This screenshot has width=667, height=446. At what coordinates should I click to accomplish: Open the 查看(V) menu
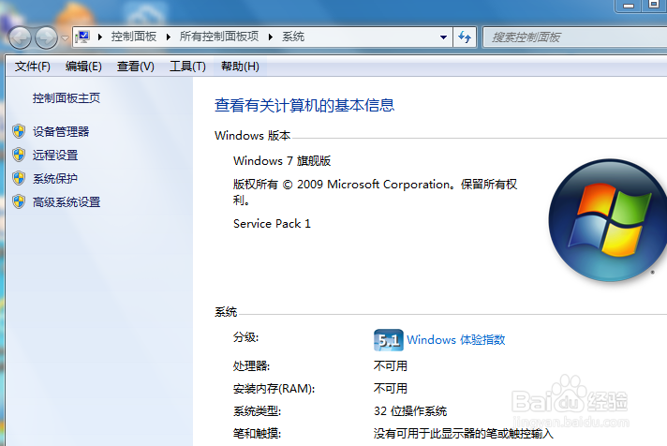tap(135, 67)
